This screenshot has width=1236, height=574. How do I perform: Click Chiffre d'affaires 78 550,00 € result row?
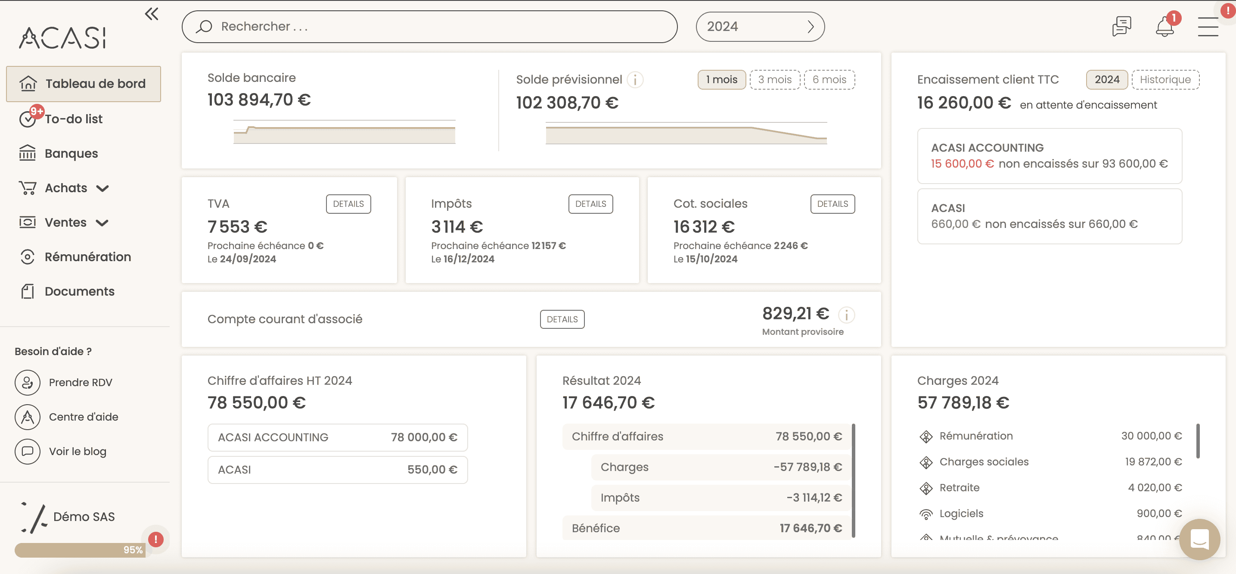706,437
